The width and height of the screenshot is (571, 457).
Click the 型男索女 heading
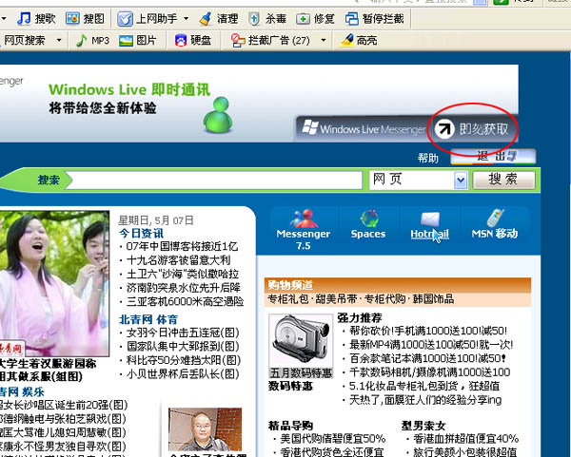[x=423, y=426]
